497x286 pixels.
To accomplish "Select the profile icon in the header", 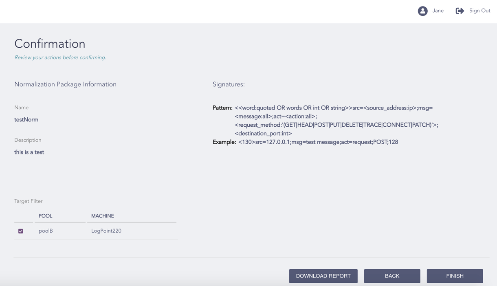I will tap(422, 11).
